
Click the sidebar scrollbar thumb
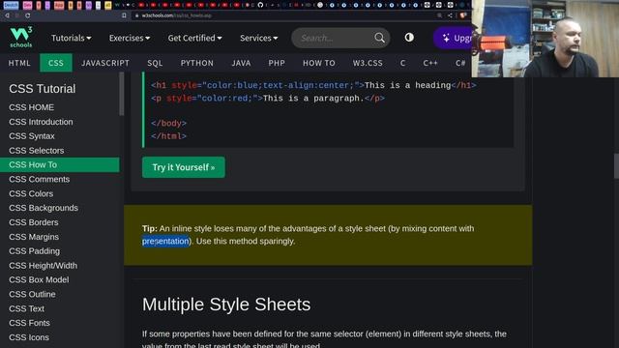pos(122,94)
